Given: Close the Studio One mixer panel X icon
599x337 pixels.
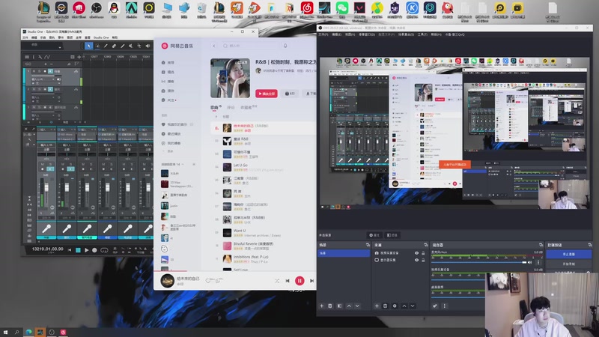Looking at the screenshot, I should 26,129.
